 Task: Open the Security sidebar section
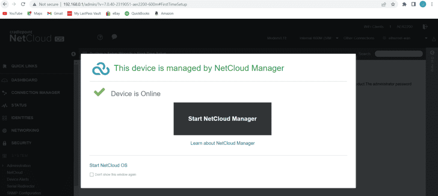pyautogui.click(x=21, y=143)
